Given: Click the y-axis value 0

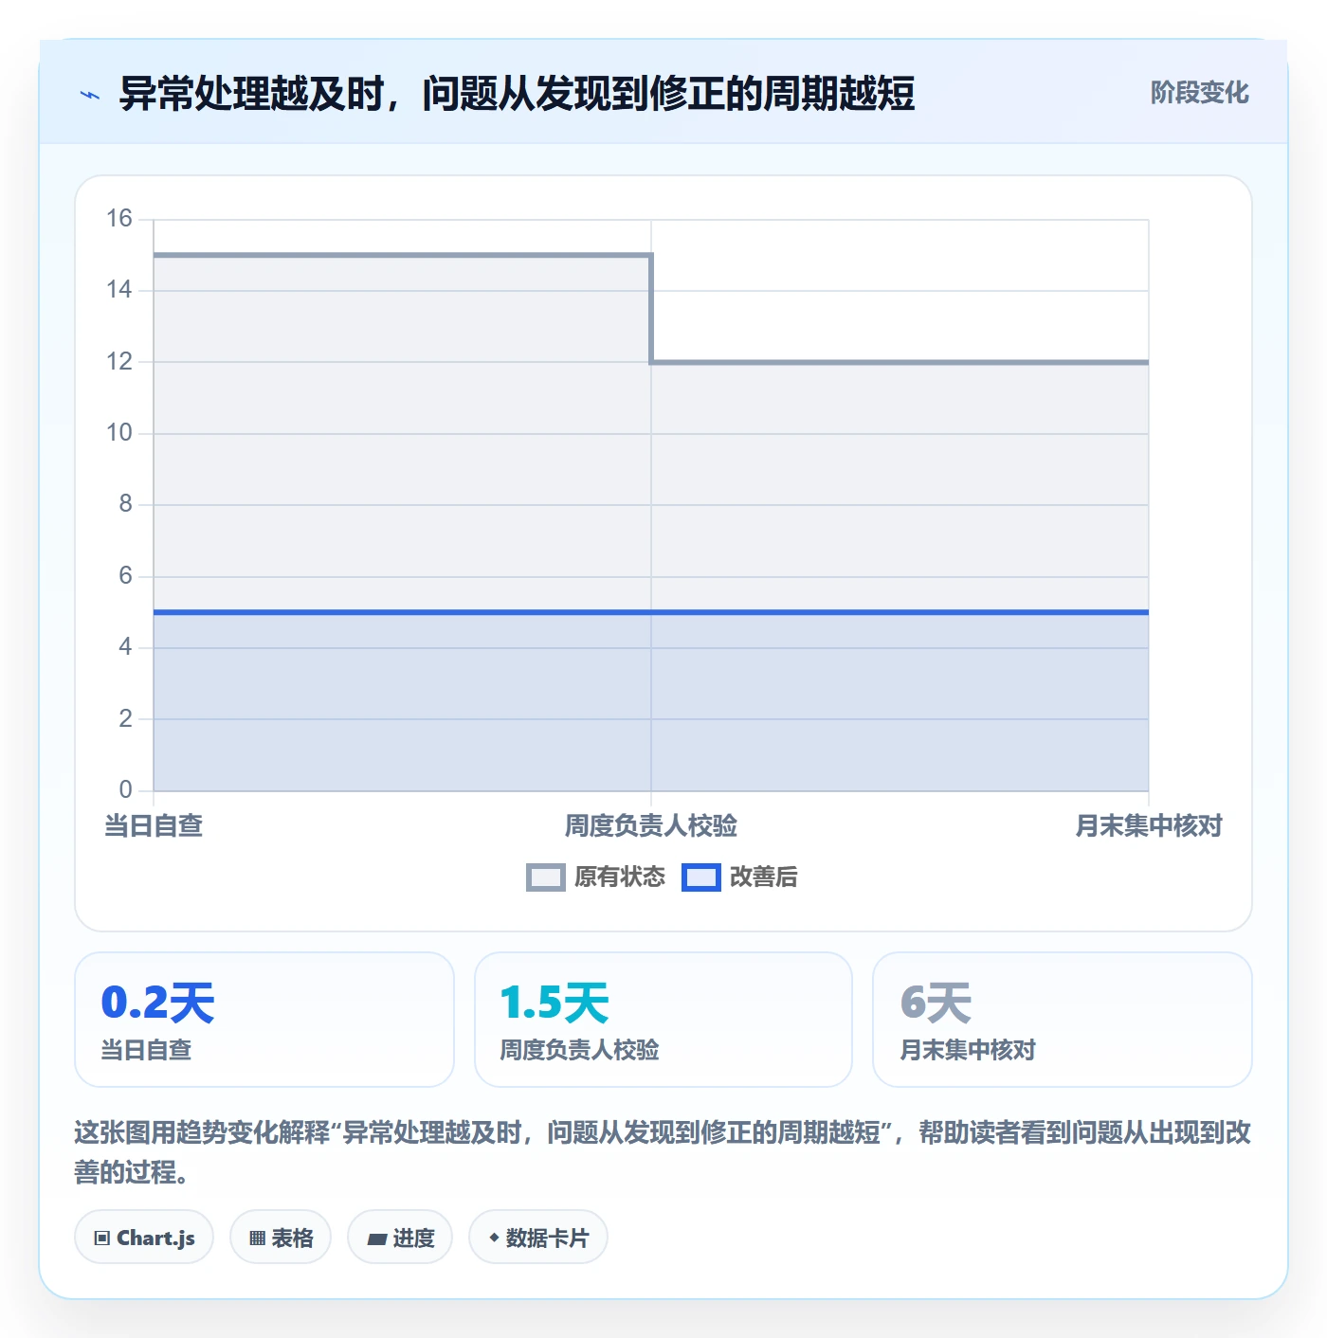Looking at the screenshot, I should coord(125,790).
